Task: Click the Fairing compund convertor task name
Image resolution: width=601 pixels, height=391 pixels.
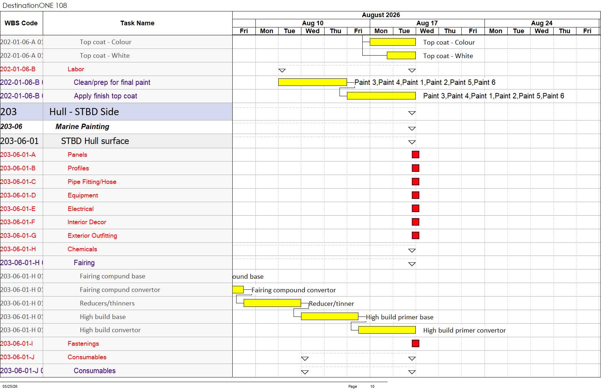Action: (x=120, y=290)
